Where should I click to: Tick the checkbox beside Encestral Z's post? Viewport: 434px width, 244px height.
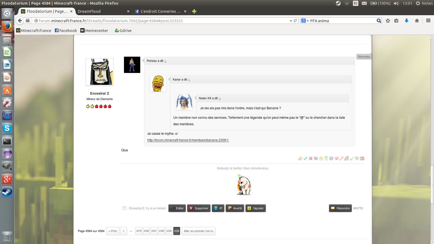click(x=125, y=208)
